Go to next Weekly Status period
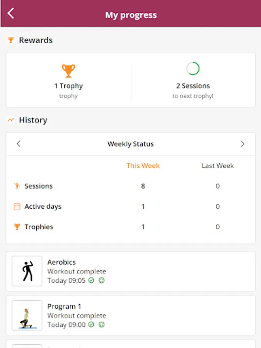This screenshot has width=261, height=348. [242, 144]
